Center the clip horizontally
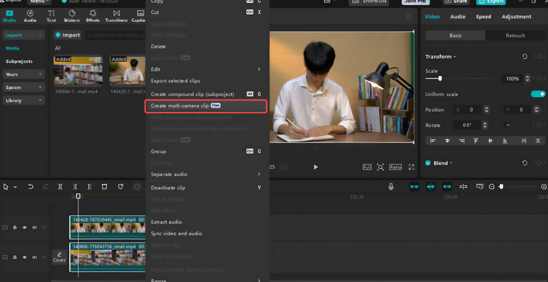The image size is (548, 282). point(447,141)
